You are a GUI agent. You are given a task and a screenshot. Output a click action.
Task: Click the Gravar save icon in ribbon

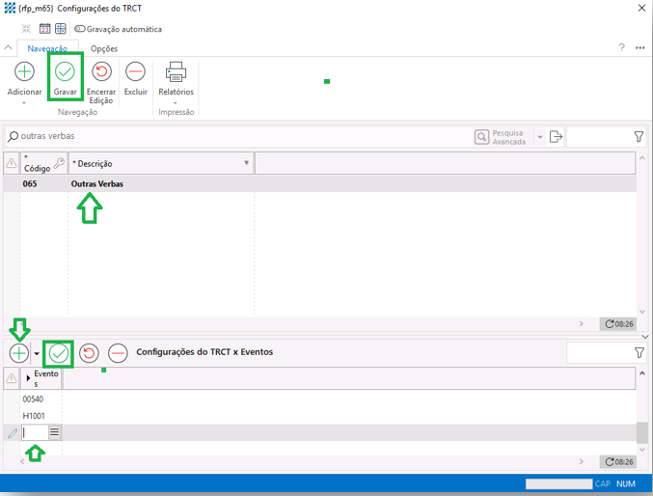(65, 72)
